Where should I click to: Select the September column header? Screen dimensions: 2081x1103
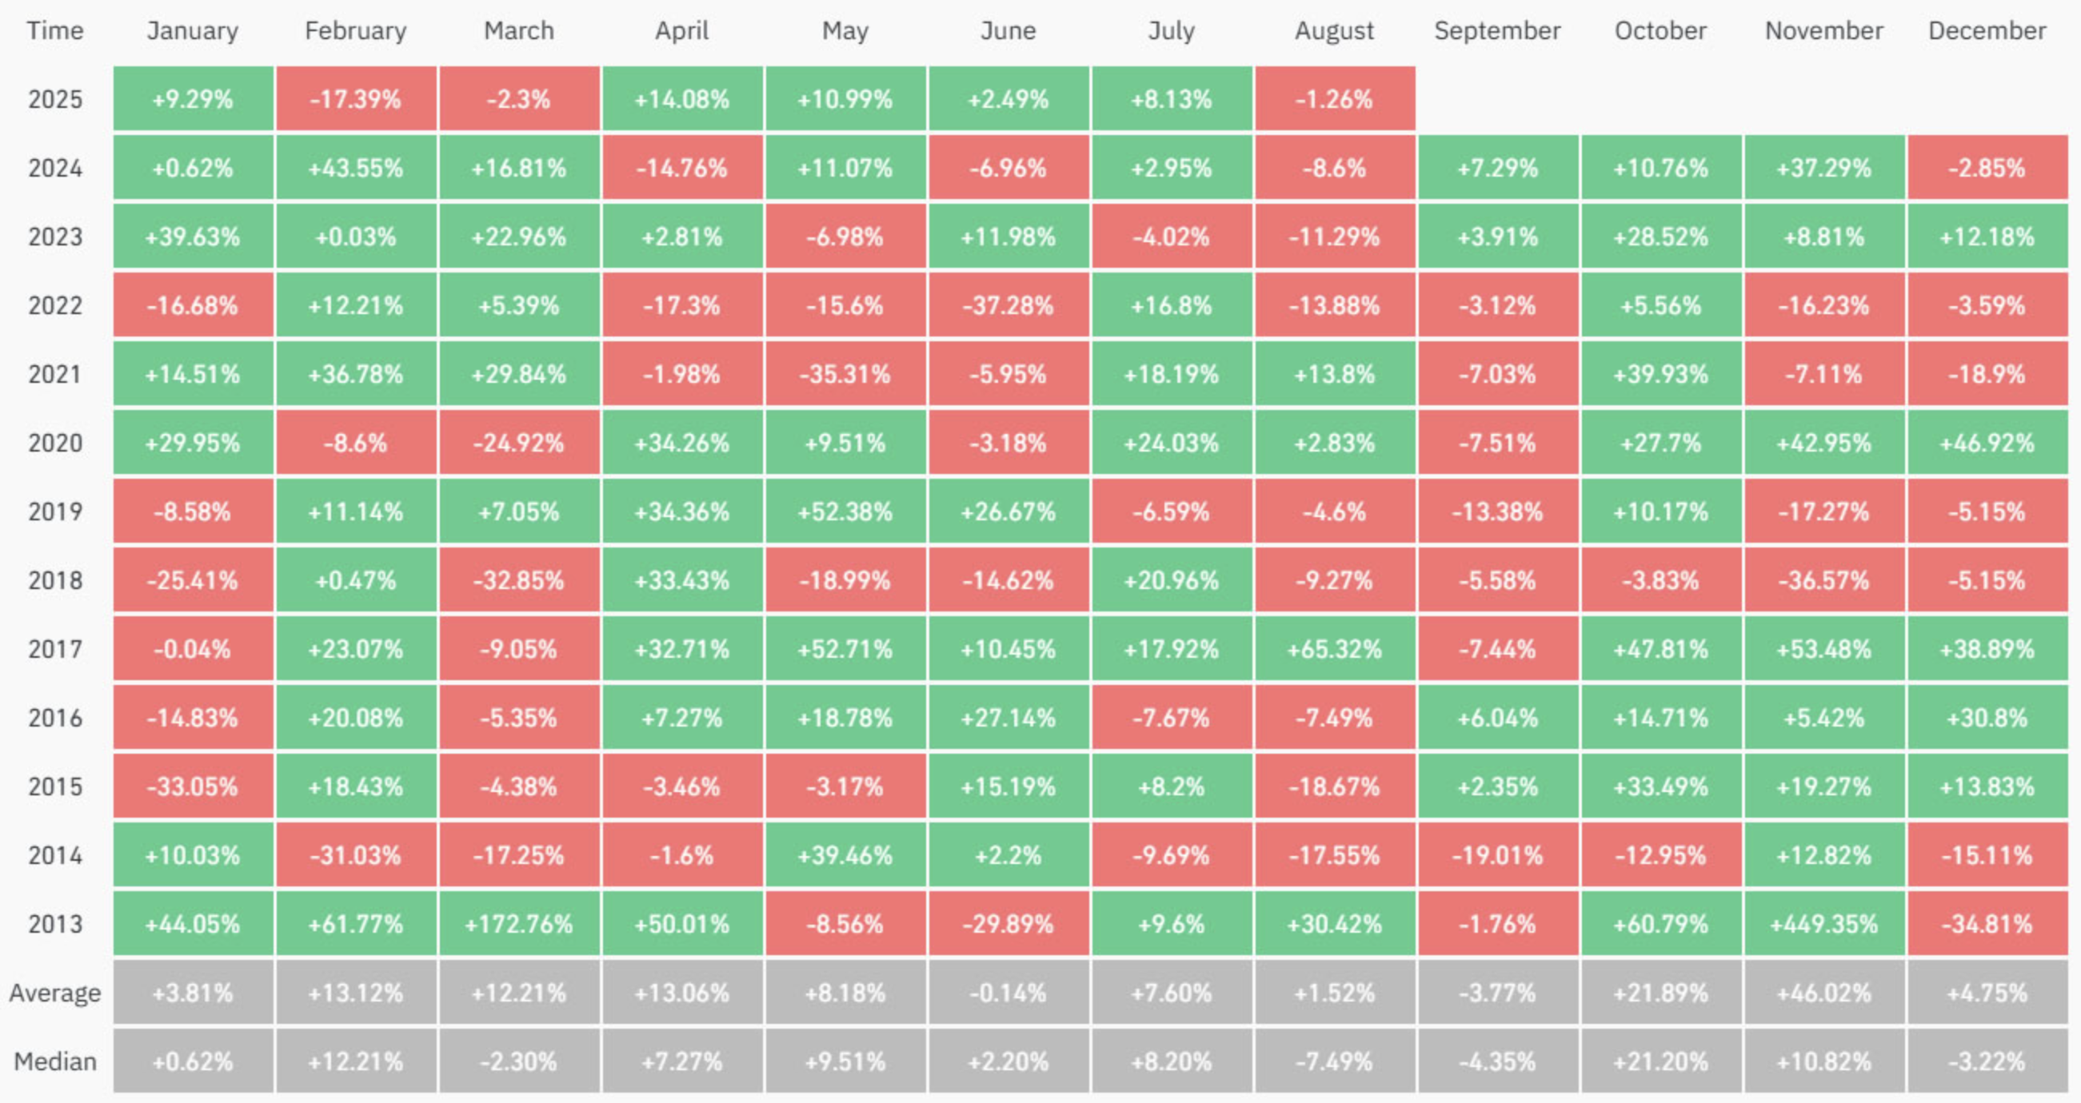tap(1497, 30)
